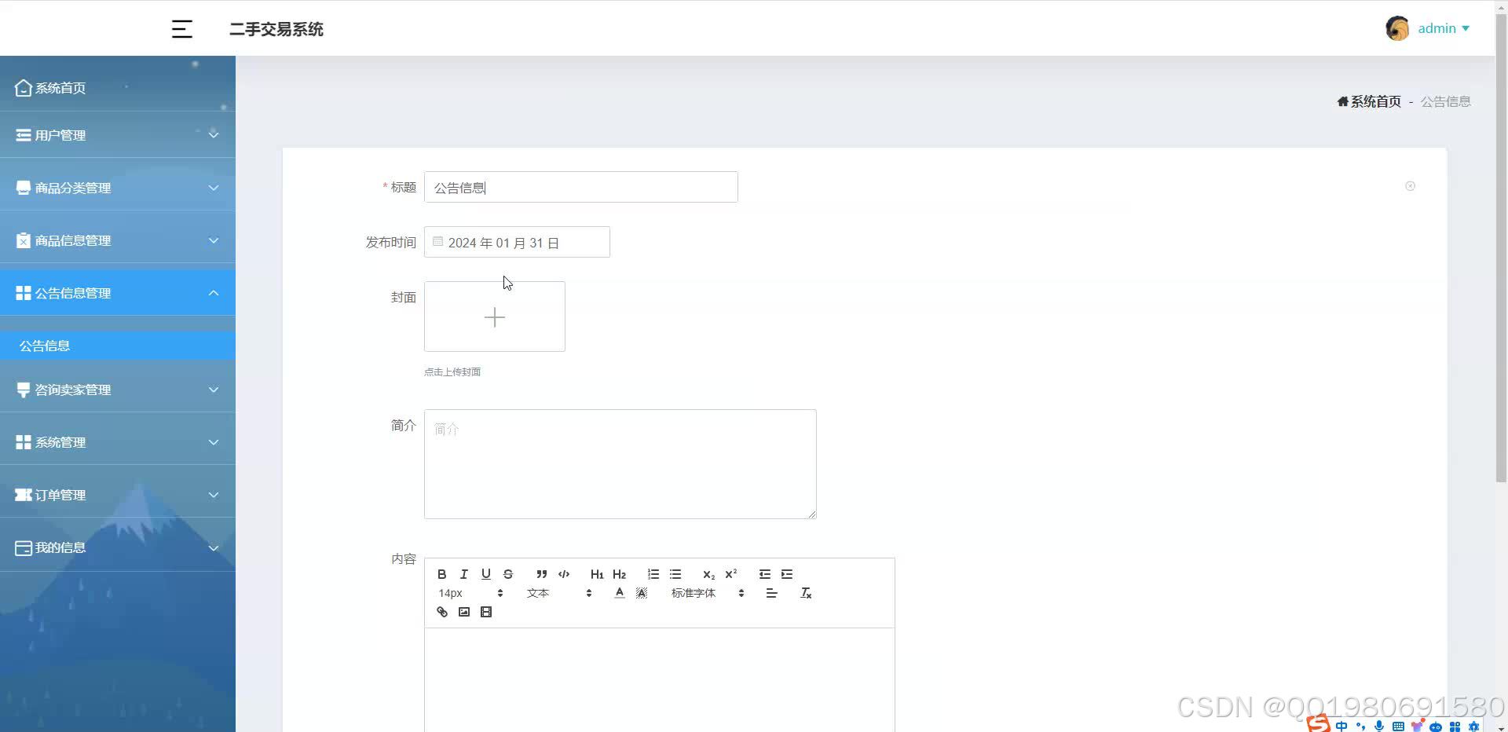Open the IME toolbox grid icon

point(1455,727)
